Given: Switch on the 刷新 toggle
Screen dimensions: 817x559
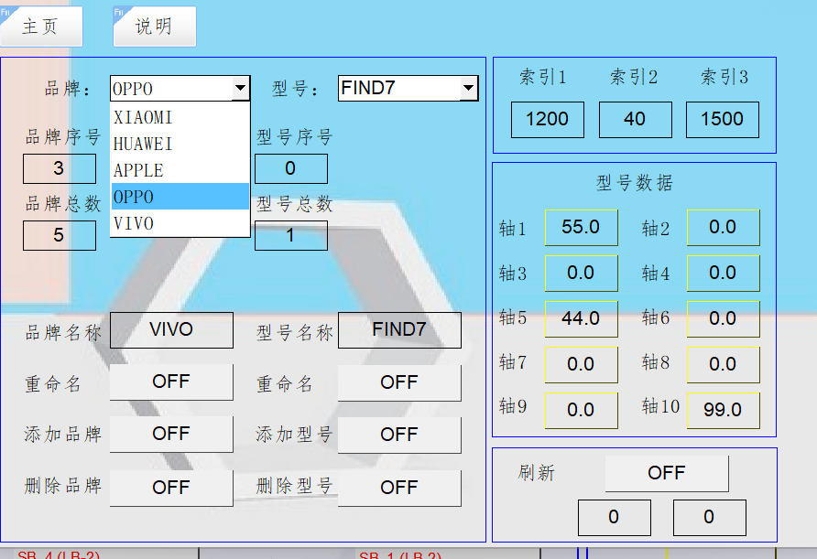Looking at the screenshot, I should [667, 473].
